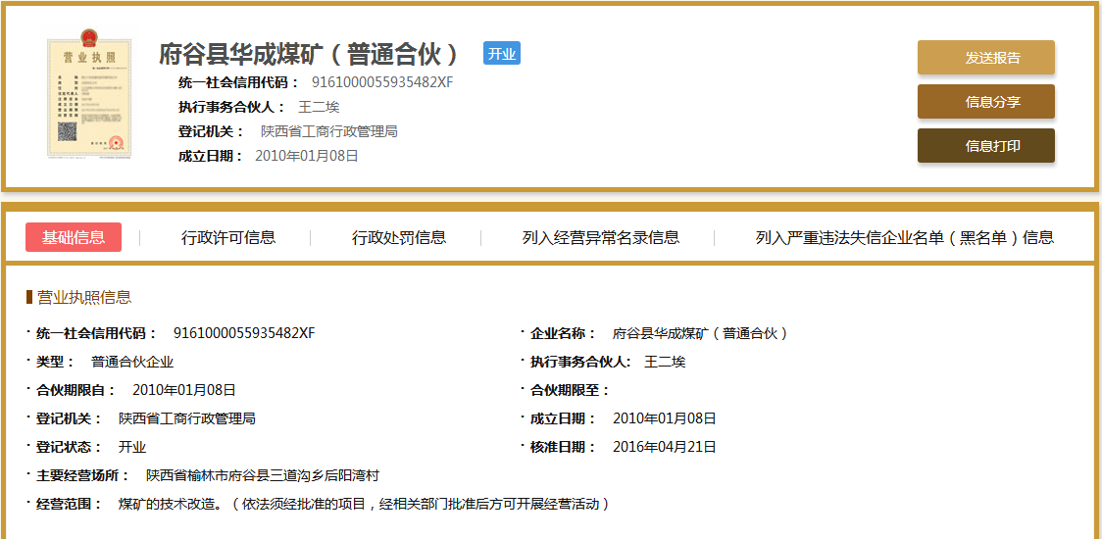
Task: Select the 基础信息 tab
Action: pyautogui.click(x=74, y=237)
